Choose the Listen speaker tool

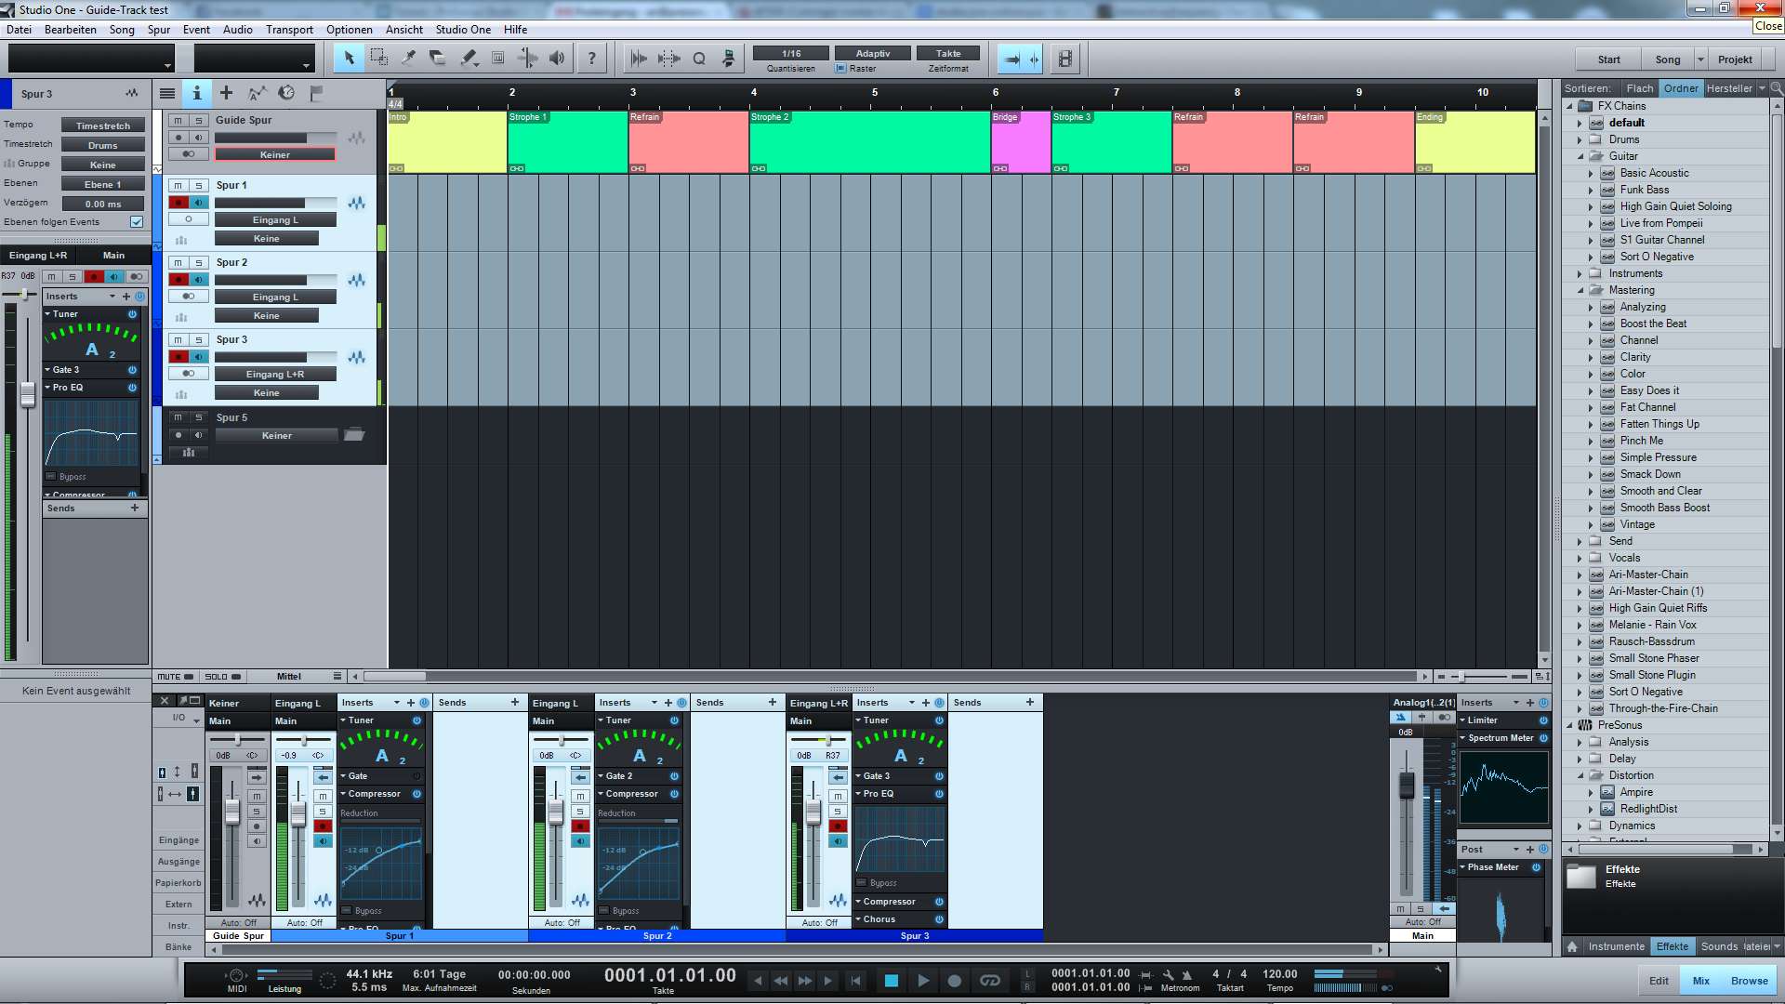tap(557, 59)
